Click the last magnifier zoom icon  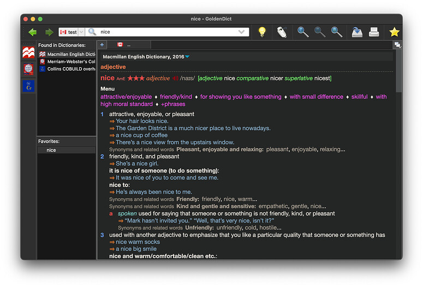click(337, 32)
